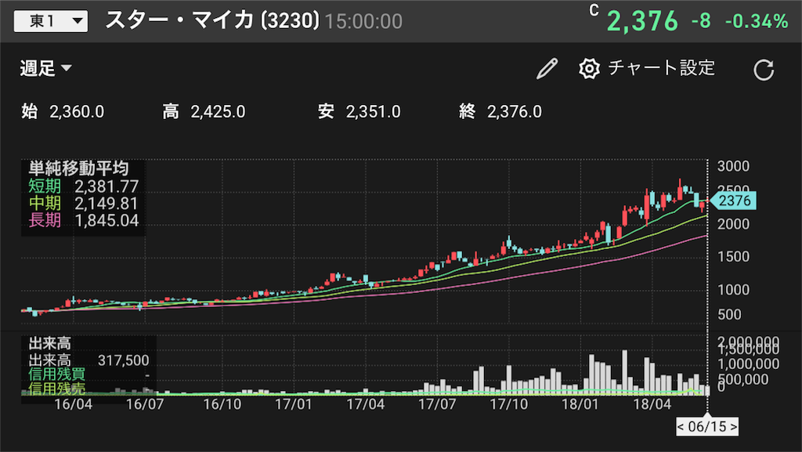The image size is (802, 452).
Task: Click the 06/15 date marker label
Action: 707,426
